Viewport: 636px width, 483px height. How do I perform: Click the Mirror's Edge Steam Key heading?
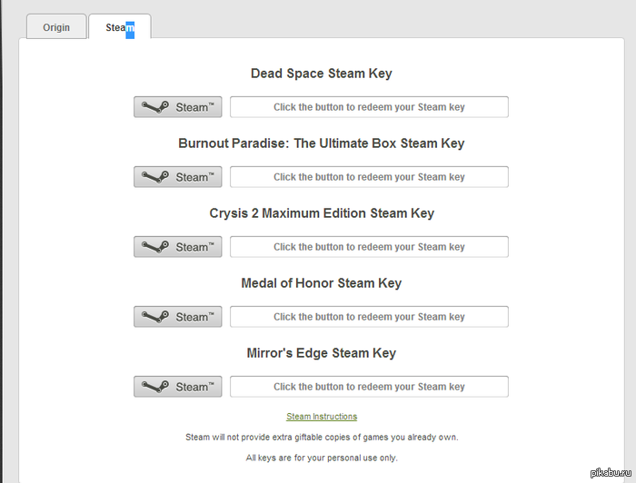coord(322,353)
